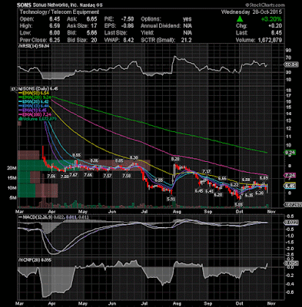302x307 pixels.
Task: Click the Aug label on the bottom date axis
Action: click(x=177, y=304)
